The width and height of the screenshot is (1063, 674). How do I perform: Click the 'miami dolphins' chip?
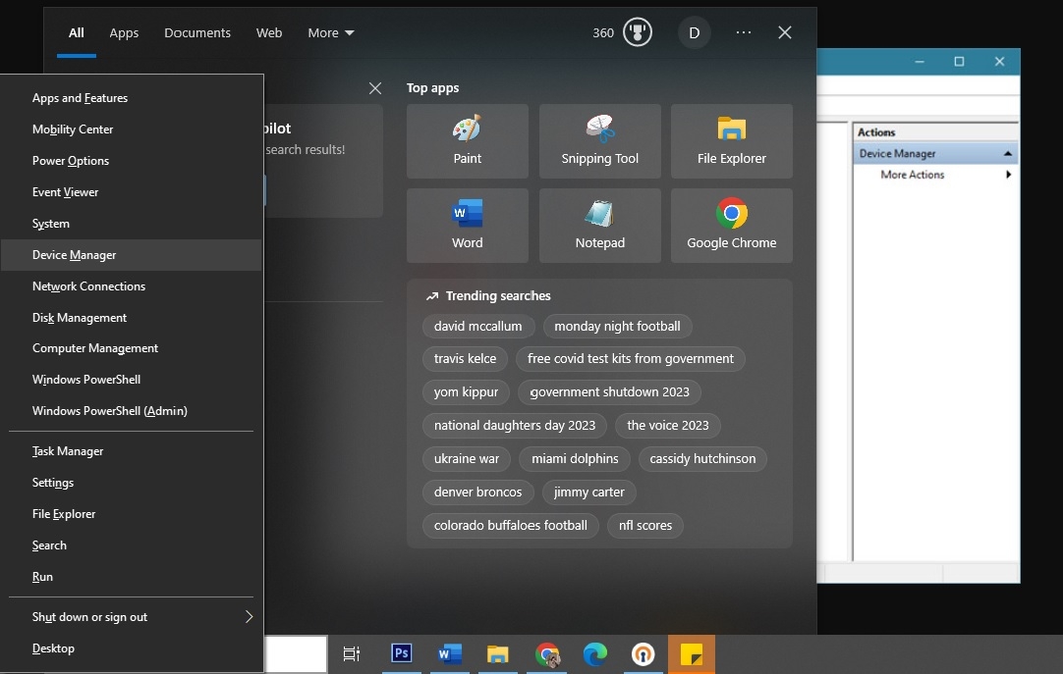(x=575, y=459)
